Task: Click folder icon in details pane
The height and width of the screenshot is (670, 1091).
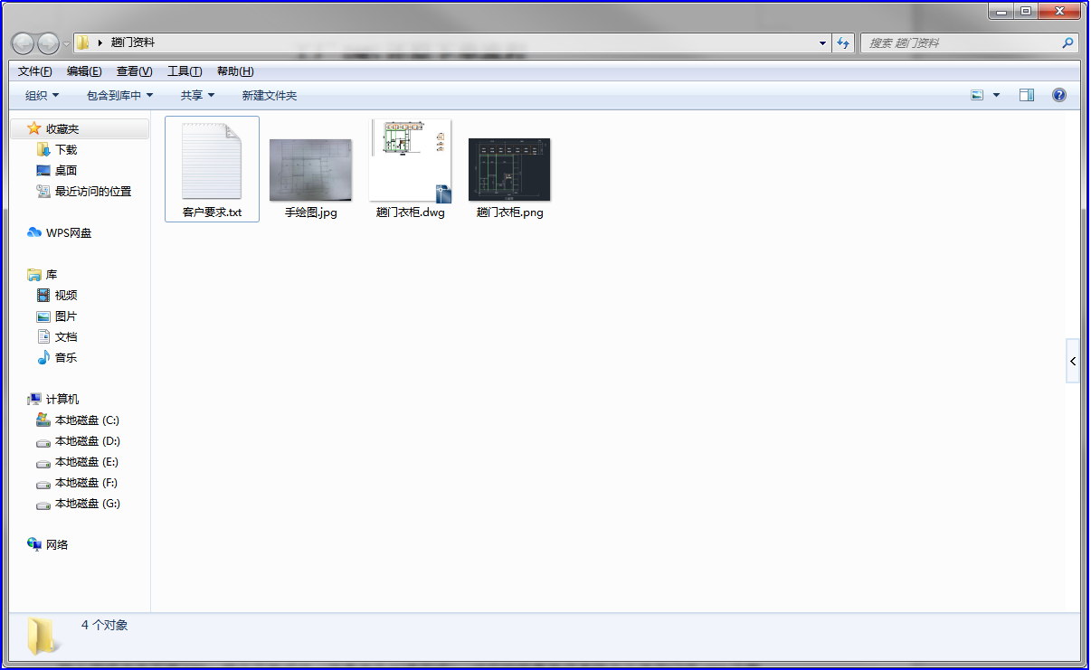Action: (x=43, y=636)
